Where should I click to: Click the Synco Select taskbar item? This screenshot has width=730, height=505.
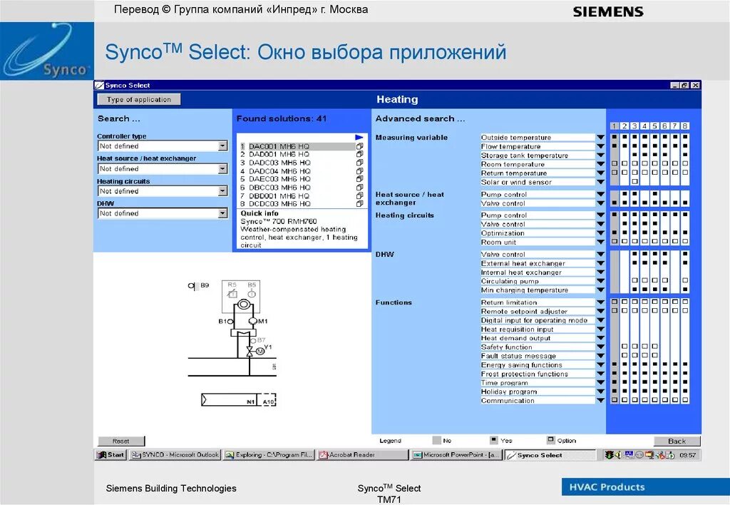click(x=550, y=454)
